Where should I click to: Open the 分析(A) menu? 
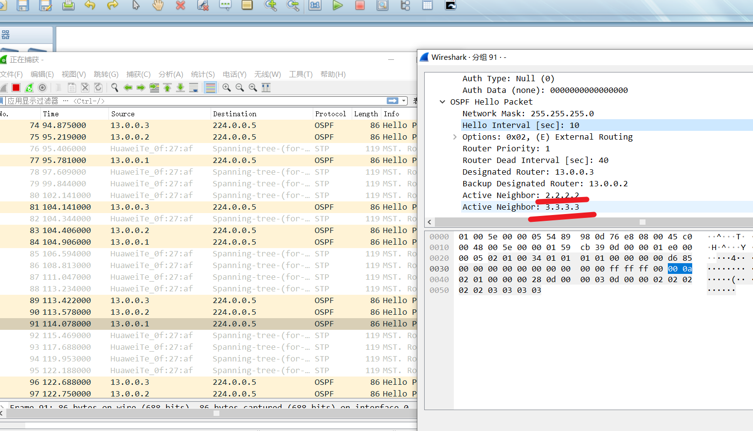(x=171, y=74)
